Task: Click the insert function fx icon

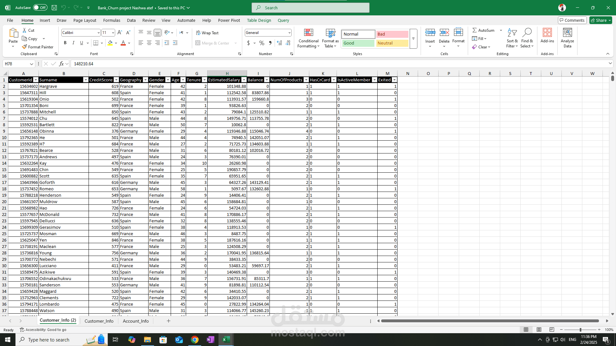Action: click(61, 64)
